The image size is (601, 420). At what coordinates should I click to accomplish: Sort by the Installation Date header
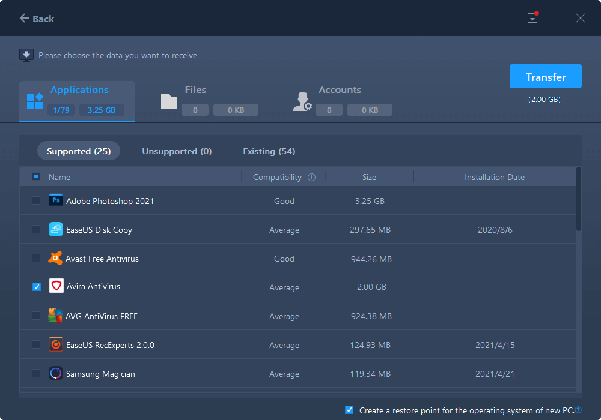pos(495,177)
